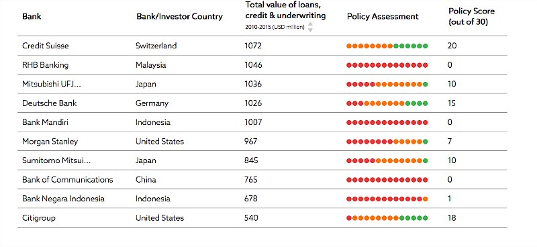Sort by total loans using the arrow icon
The height and width of the screenshot is (247, 537).
(310, 27)
